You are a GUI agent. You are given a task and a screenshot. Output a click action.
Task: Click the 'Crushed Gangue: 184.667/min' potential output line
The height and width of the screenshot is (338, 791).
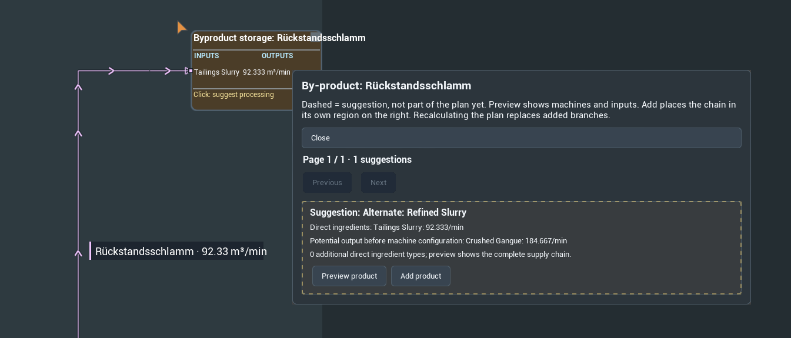[438, 240]
